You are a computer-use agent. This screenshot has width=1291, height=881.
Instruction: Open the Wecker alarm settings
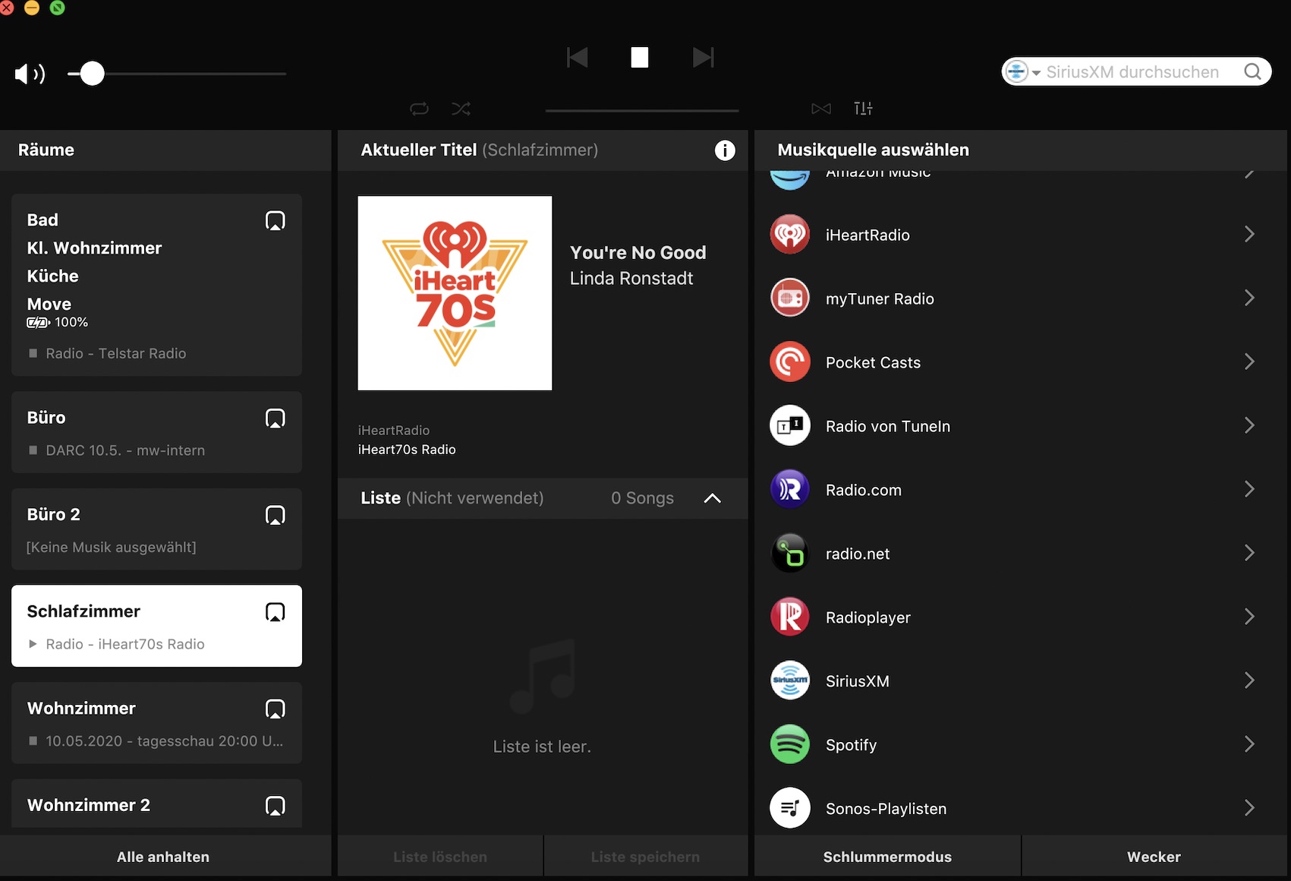click(x=1154, y=857)
